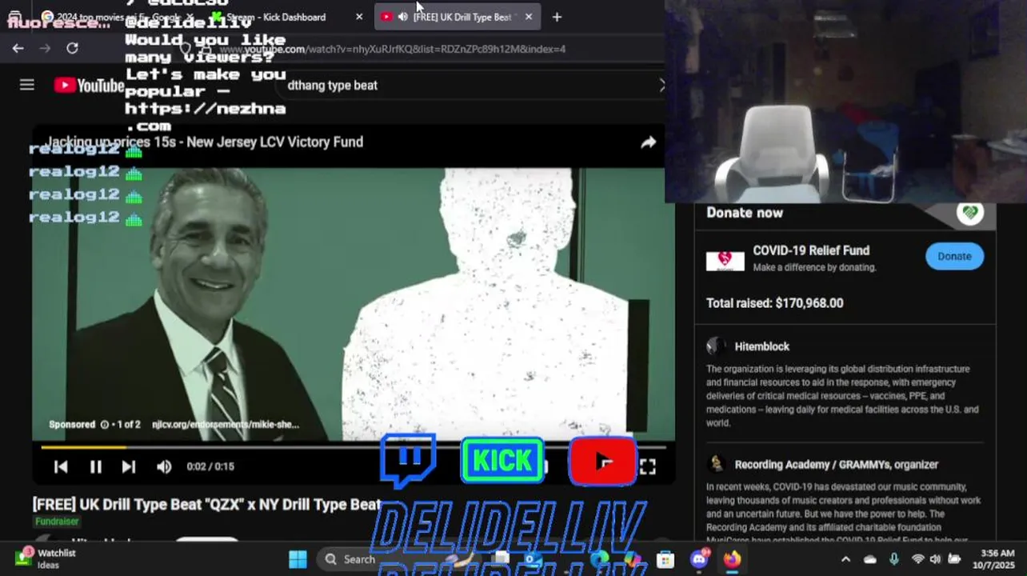This screenshot has height=576, width=1027.
Task: Enter fullscreen on the video player
Action: coord(648,466)
